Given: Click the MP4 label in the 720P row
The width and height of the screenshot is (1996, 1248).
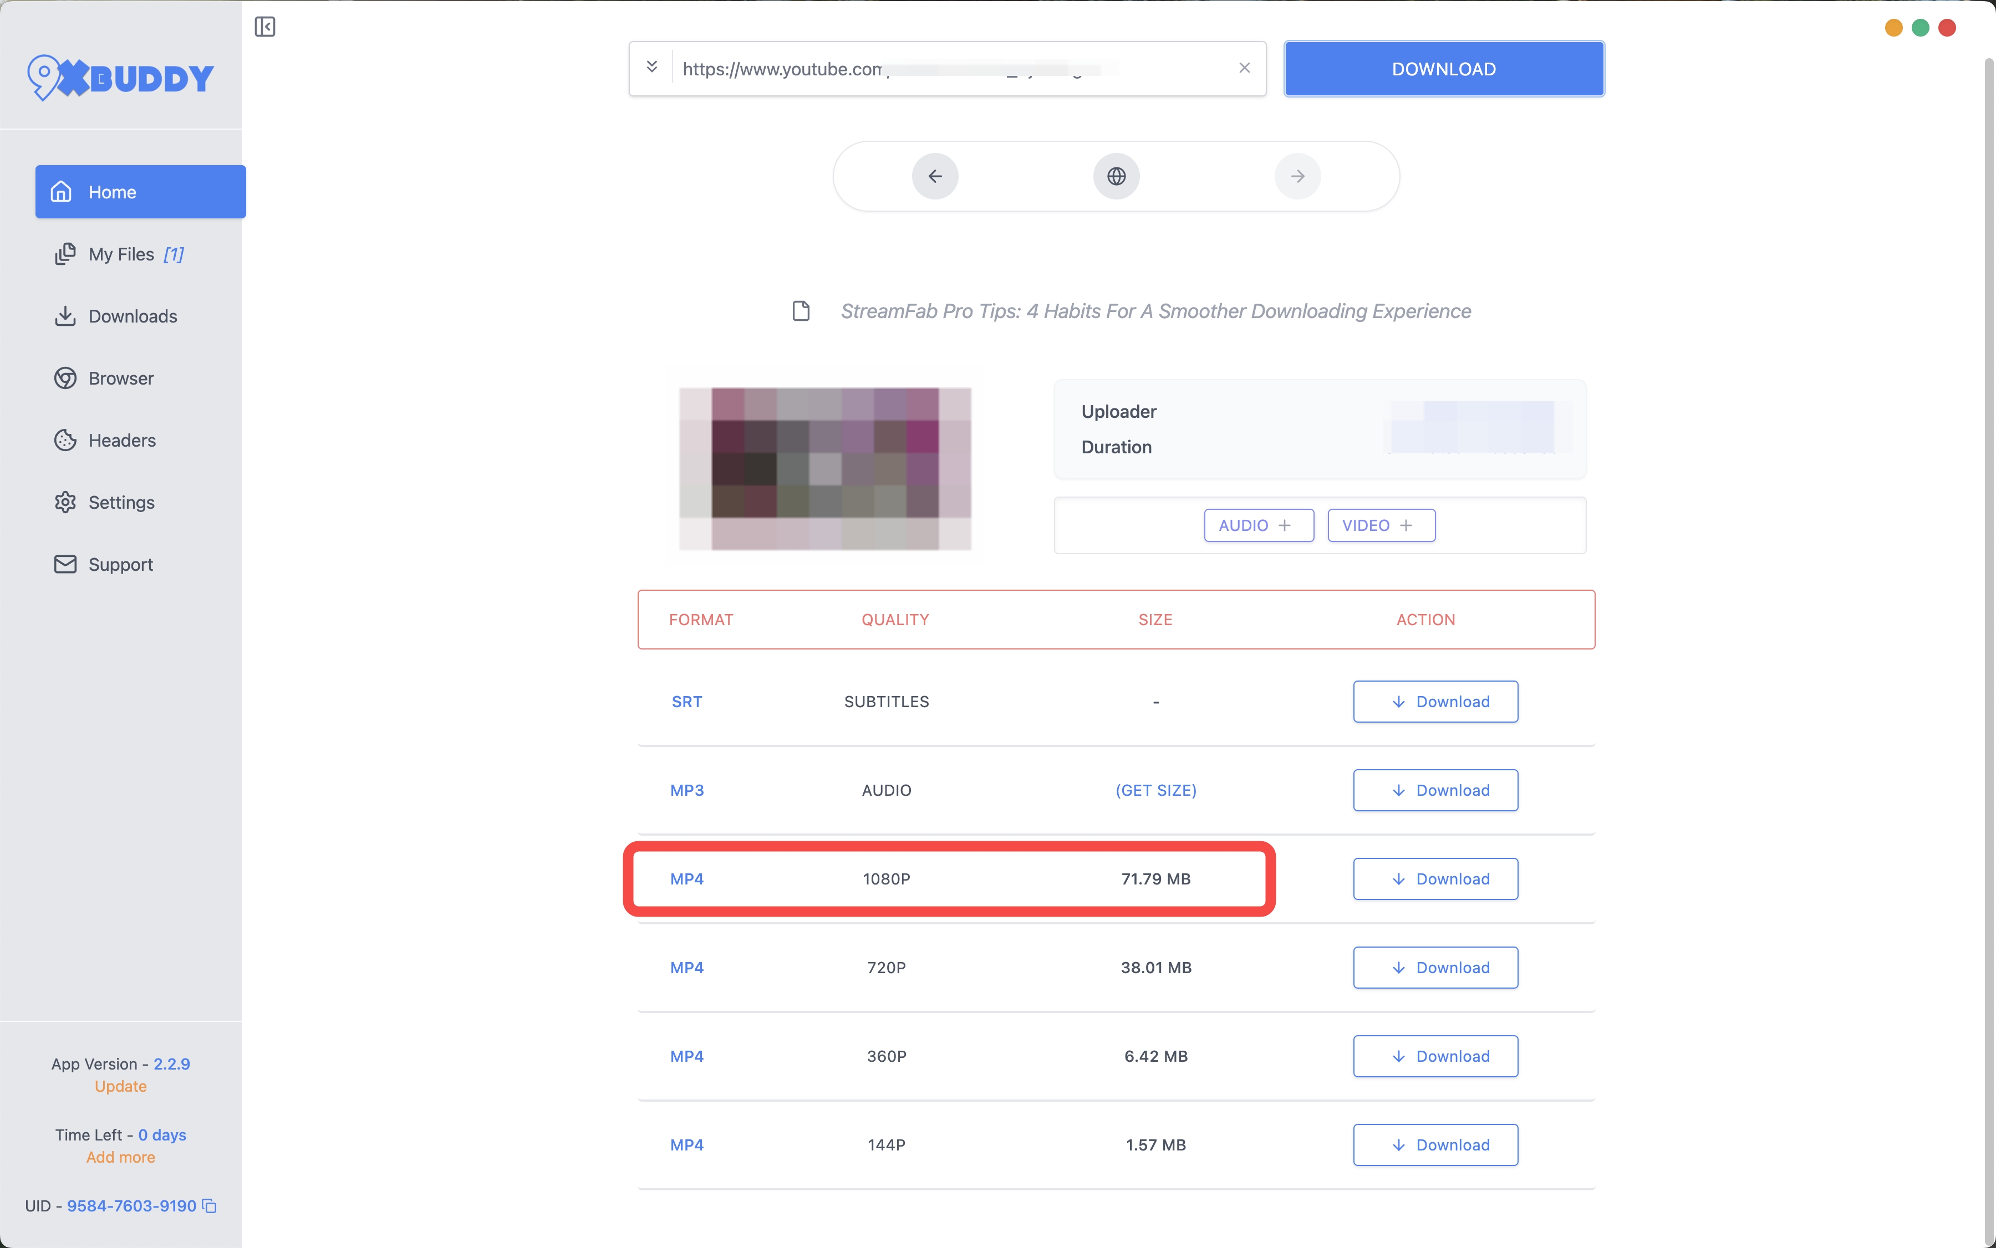Looking at the screenshot, I should click(686, 968).
